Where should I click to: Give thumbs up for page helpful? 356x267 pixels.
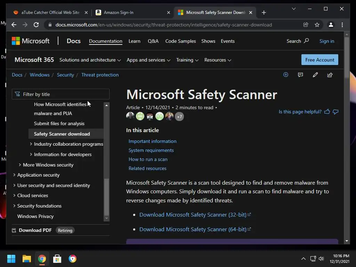coord(327,112)
